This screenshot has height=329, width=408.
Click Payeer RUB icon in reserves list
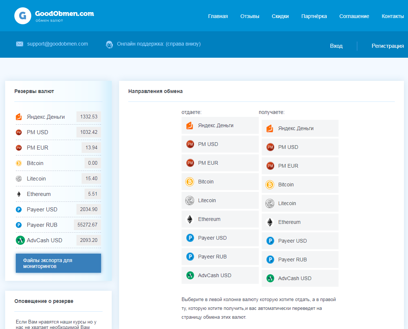coord(19,225)
